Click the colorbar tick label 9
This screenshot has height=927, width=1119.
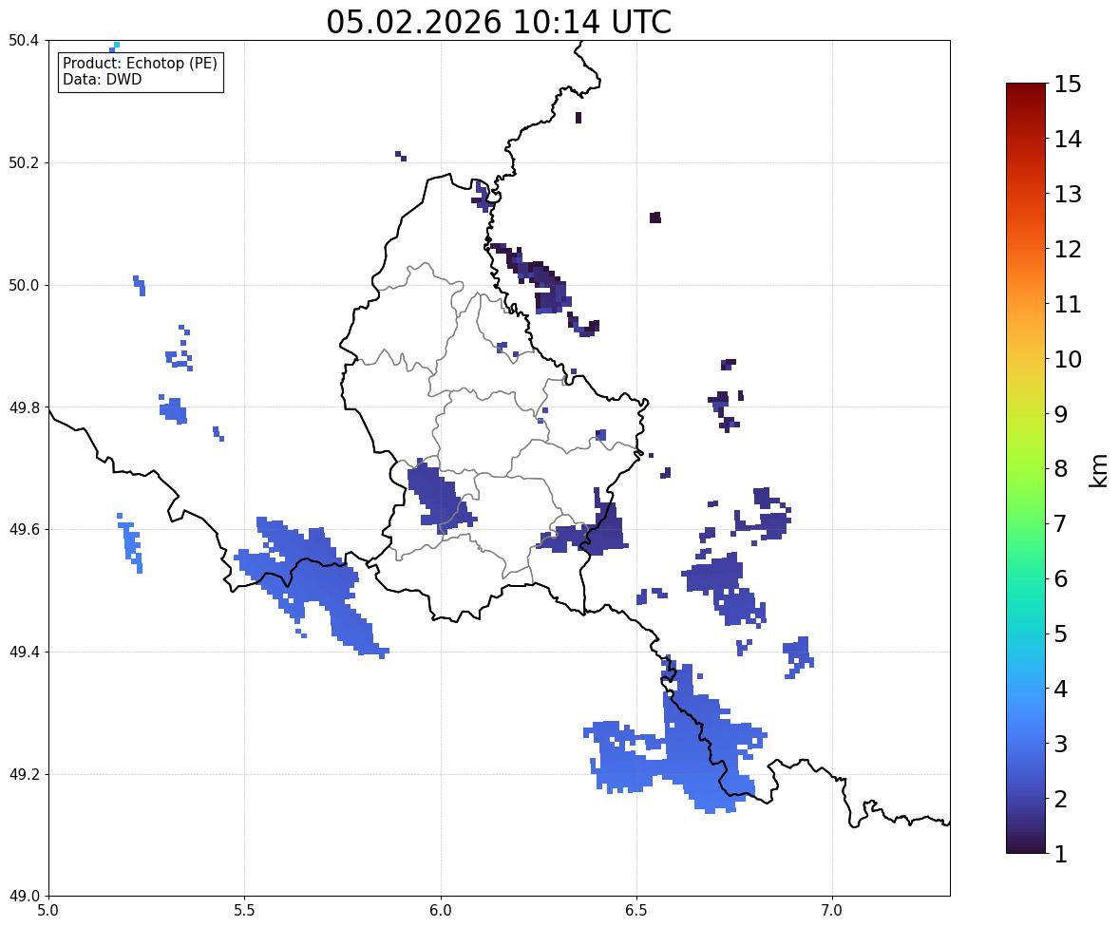[1061, 414]
